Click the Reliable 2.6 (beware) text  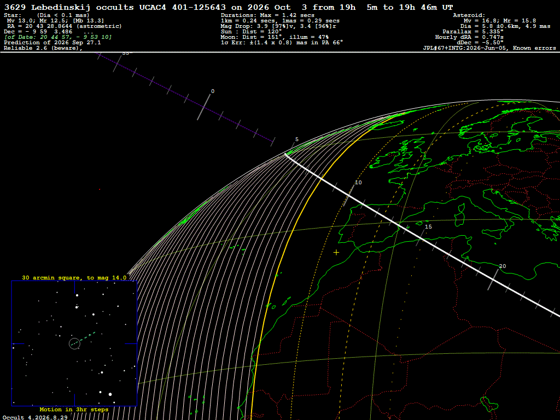click(x=43, y=48)
